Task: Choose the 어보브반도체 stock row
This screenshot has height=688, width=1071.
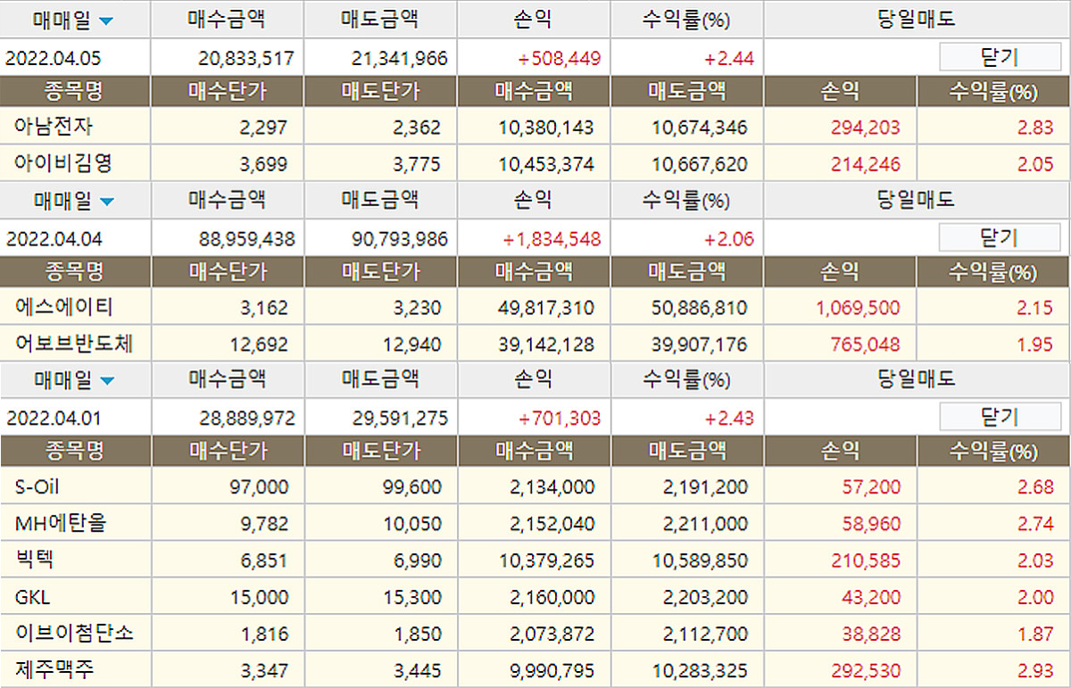Action: (74, 344)
